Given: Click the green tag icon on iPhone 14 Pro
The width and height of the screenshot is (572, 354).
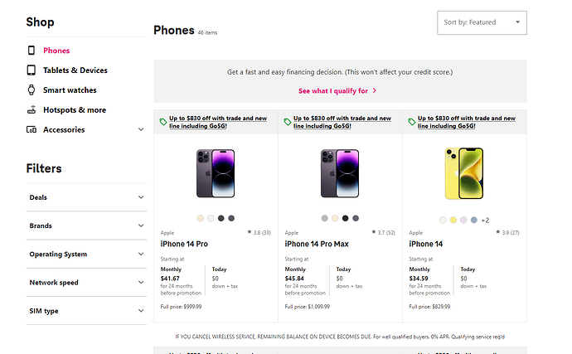Looking at the screenshot, I should pyautogui.click(x=163, y=121).
